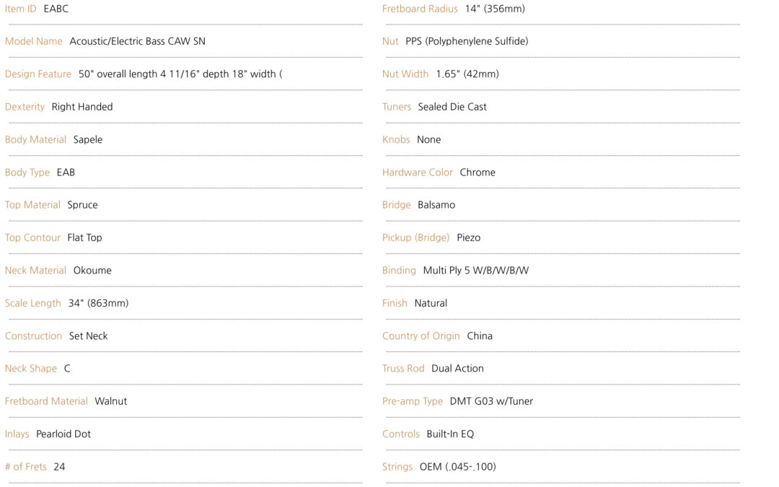Viewport: 779px width, 487px height.
Task: Click the Body Material Sapele entry
Action: pyautogui.click(x=53, y=140)
